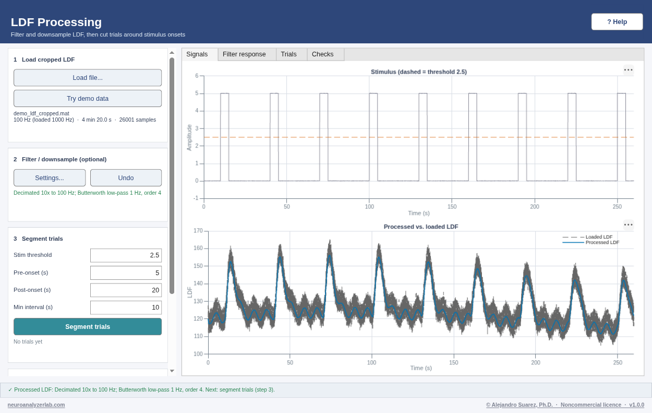652x413 pixels.
Task: Switch to the Signals tab
Action: point(200,54)
